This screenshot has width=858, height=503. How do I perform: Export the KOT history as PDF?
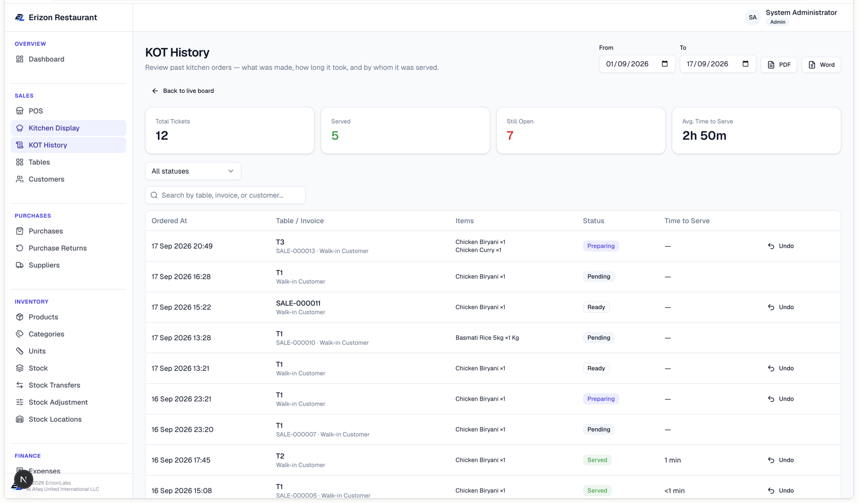[779, 65]
